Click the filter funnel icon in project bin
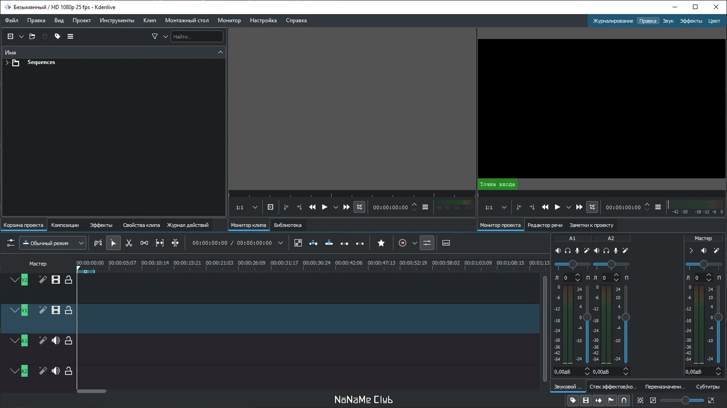This screenshot has height=408, width=727. 155,36
